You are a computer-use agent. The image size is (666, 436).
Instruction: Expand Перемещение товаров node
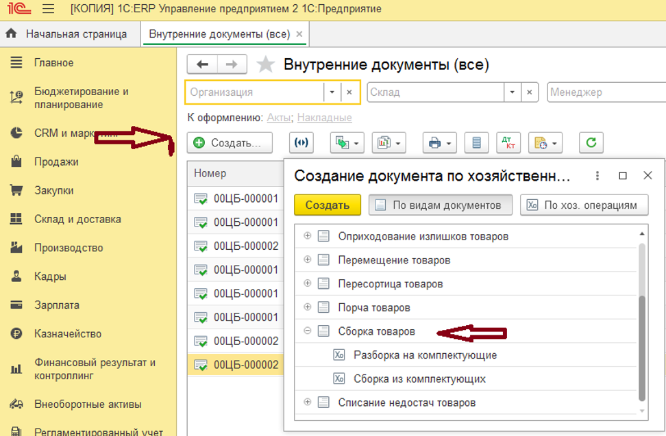pos(308,259)
